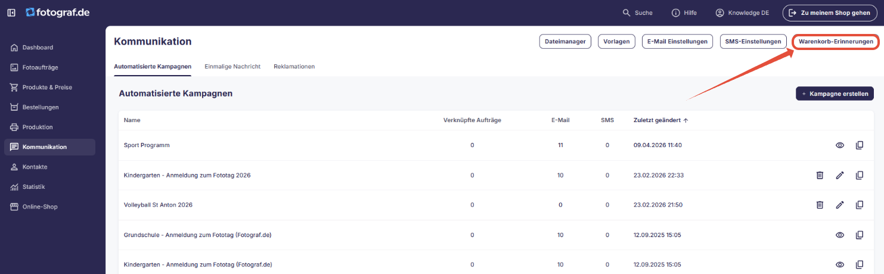This screenshot has width=884, height=274.
Task: Collapse the sidebar with the panel icon
Action: tap(11, 13)
